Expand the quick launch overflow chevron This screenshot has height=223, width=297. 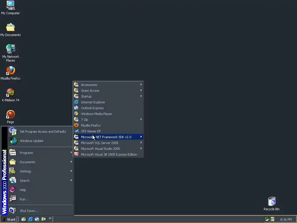[50, 218]
